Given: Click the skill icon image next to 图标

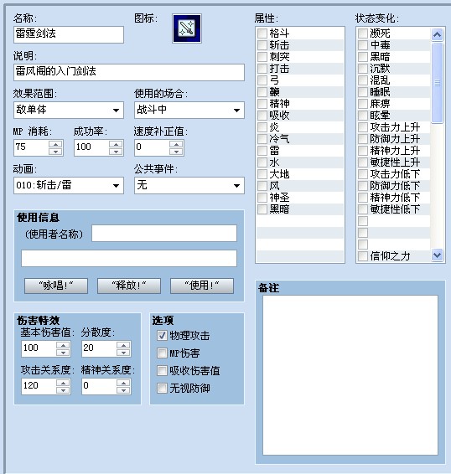Looking at the screenshot, I should pos(187,28).
